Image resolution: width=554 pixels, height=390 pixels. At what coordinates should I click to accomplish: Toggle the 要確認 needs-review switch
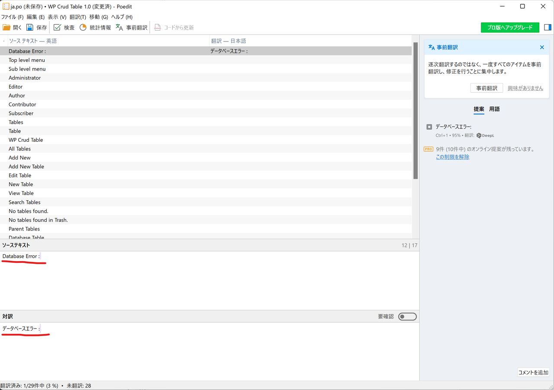pyautogui.click(x=407, y=317)
